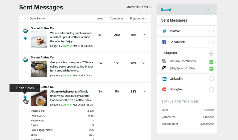Click the #SummerAtSprout hashtag link
238x140 pixels.
(x=62, y=92)
